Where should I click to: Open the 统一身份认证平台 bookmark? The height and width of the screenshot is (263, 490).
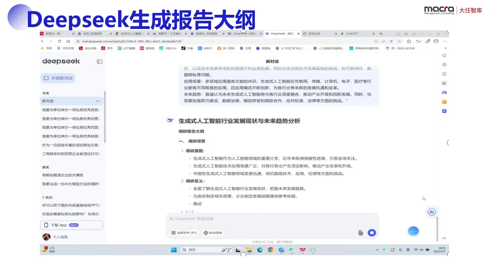pos(400,48)
